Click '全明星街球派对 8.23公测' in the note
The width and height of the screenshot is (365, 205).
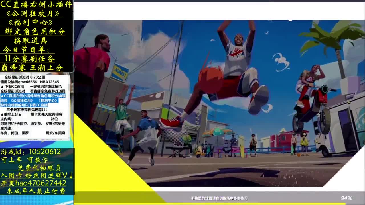coord(25,77)
